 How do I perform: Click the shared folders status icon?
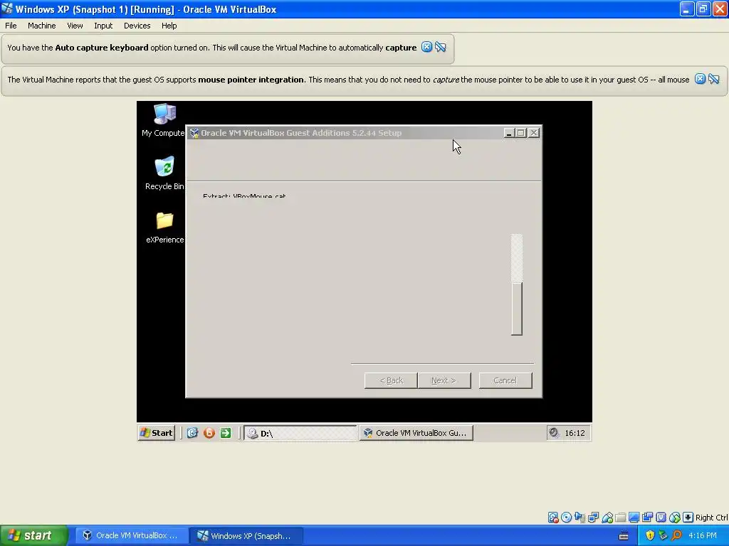coord(620,518)
